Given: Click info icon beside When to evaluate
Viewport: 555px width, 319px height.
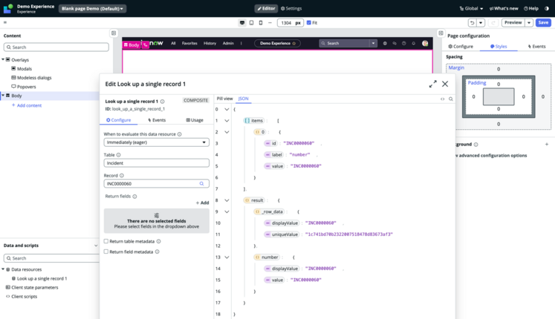Looking at the screenshot, I should pyautogui.click(x=180, y=134).
